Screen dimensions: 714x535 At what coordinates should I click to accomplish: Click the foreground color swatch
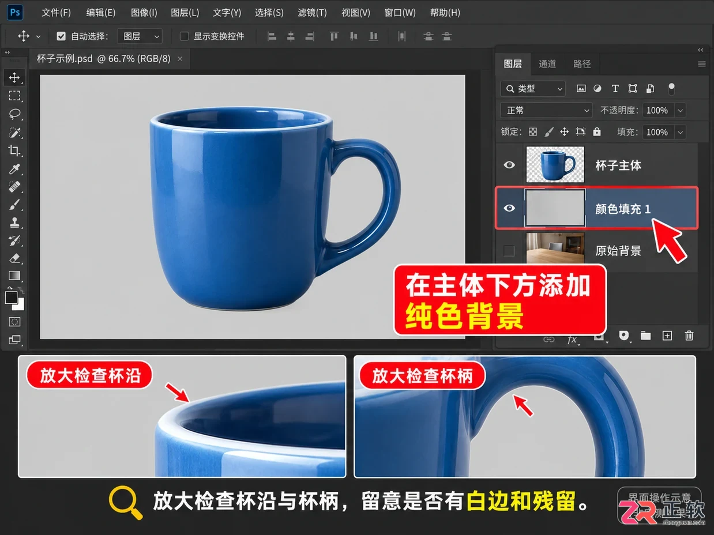[x=11, y=297]
